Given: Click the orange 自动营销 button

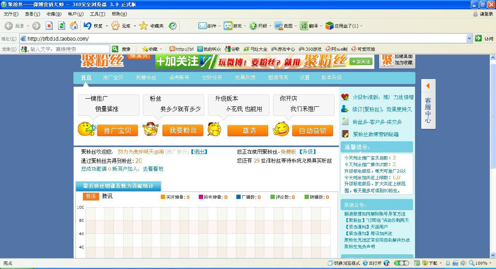Looking at the screenshot, I should click(x=312, y=130).
